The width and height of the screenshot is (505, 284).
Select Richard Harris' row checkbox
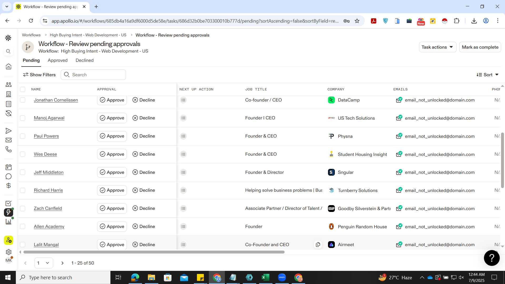(23, 190)
